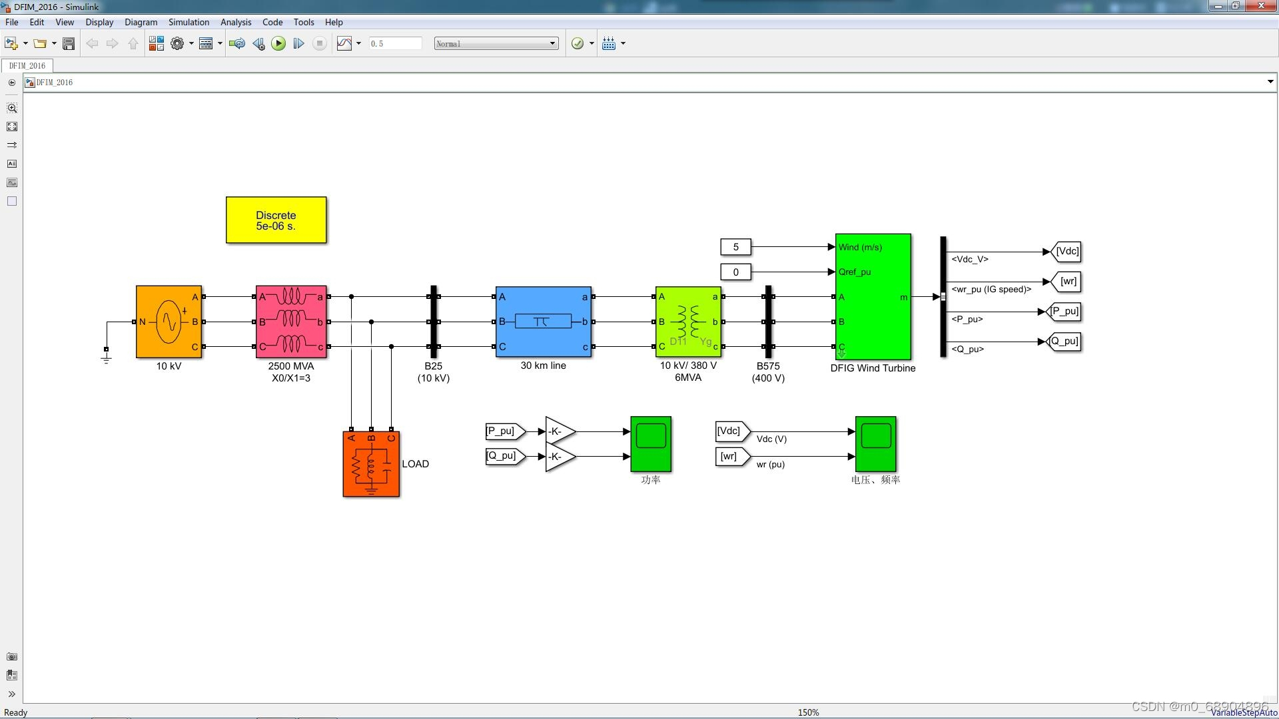Toggle the Area annotation sidebar box

coord(12,202)
